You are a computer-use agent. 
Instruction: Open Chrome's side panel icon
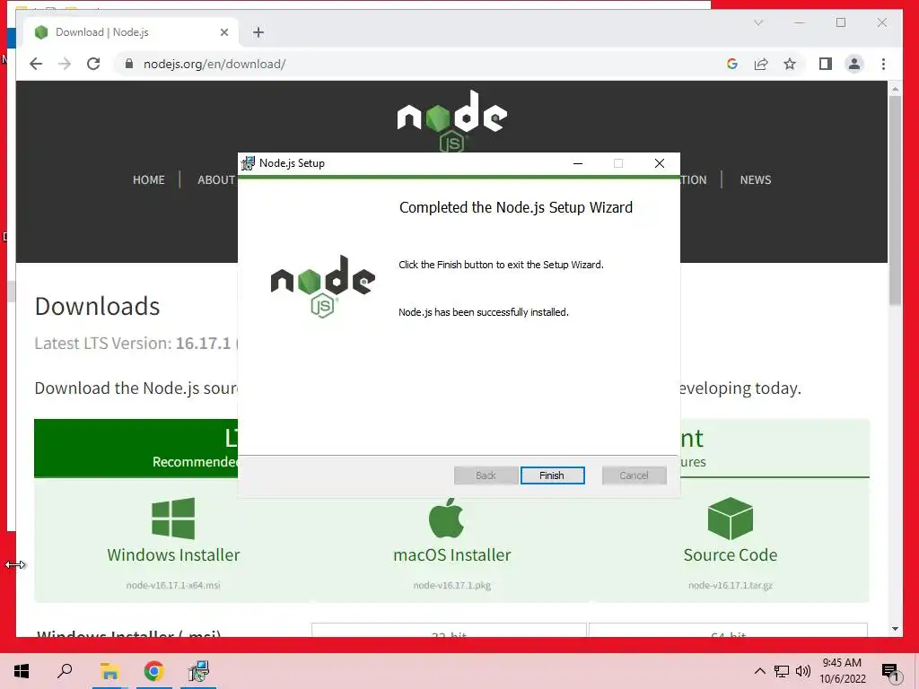[x=826, y=64]
